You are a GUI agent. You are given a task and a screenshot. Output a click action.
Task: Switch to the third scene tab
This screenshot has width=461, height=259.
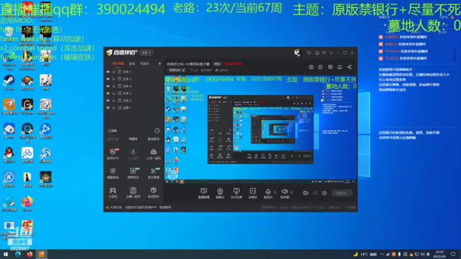[x=145, y=63]
